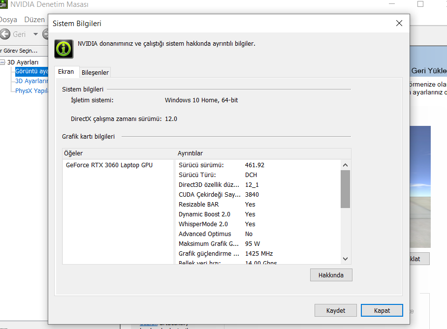The width and height of the screenshot is (447, 329).
Task: Click the Advanced Optimus No row
Action: (x=259, y=234)
